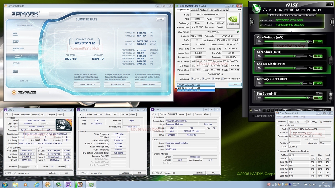Choose the highlighted second GTX 580 entry
Image resolution: width=335 pixels, height=188 pixels.
pos(196,90)
